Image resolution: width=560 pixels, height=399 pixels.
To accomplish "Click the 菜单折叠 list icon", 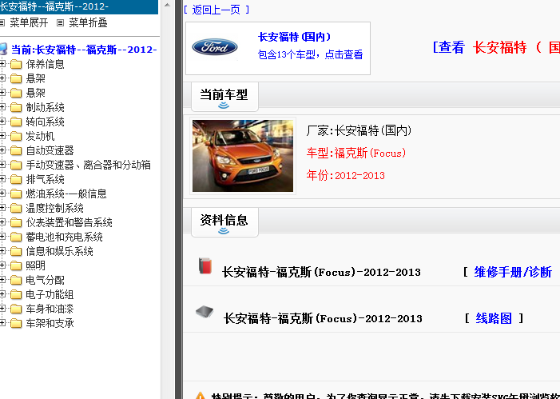I will click(61, 23).
